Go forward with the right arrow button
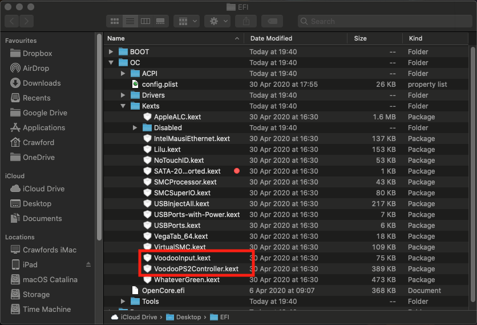This screenshot has height=325, width=477. 26,21
